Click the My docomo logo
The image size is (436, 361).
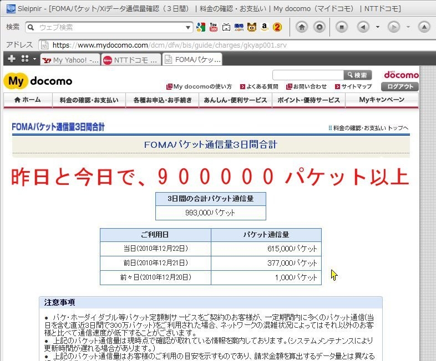pos(38,81)
